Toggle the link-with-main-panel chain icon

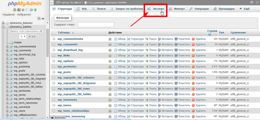pyautogui.click(x=43, y=19)
